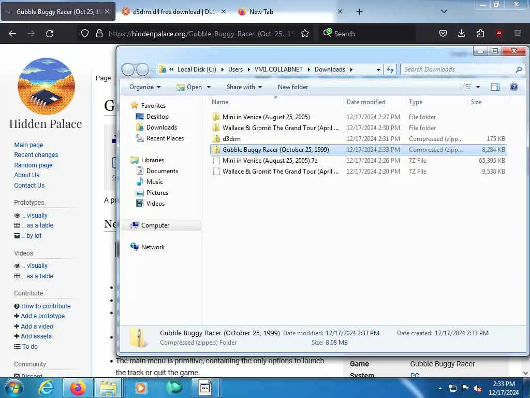Image resolution: width=530 pixels, height=398 pixels.
Task: Select Mini in Venice .7z file
Action: (x=358, y=161)
